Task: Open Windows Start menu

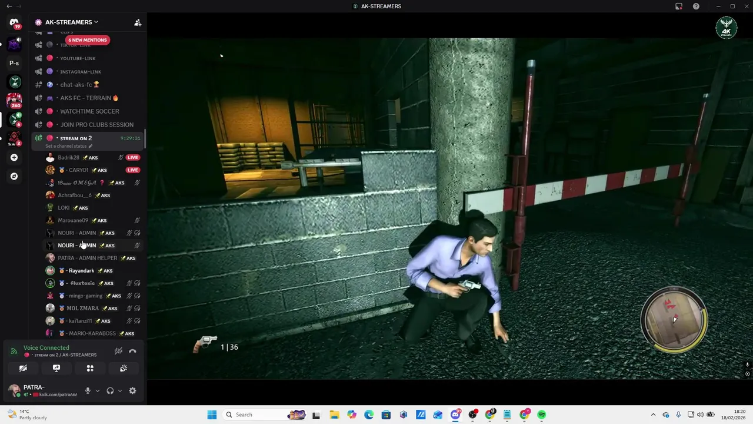Action: (212, 415)
